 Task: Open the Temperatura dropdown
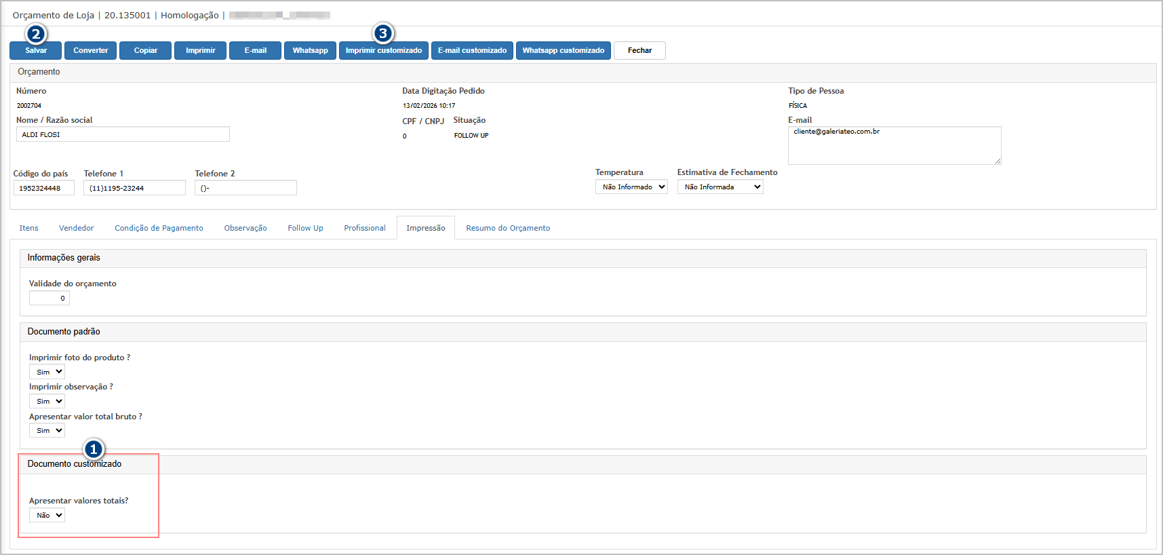pos(631,187)
